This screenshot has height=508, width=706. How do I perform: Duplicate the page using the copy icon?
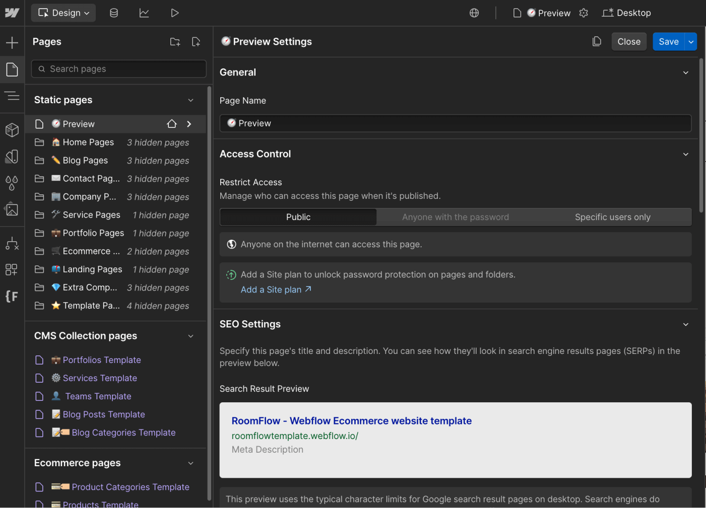[597, 41]
